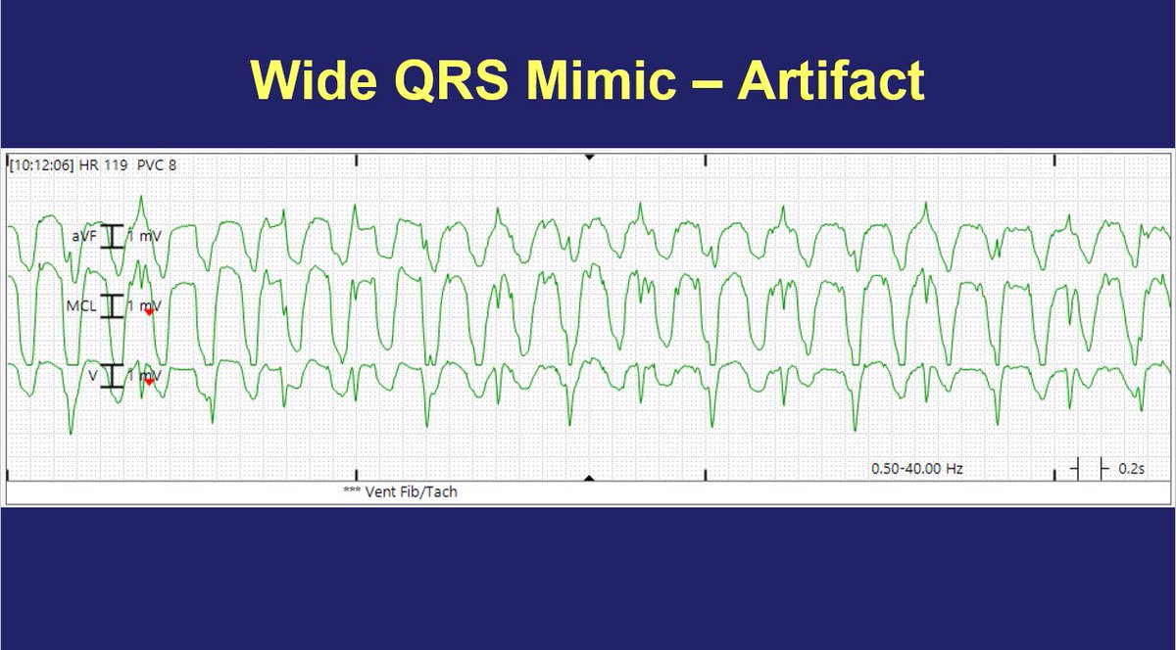Click the black triangle marker below the strip
The image size is (1176, 650).
click(x=588, y=477)
